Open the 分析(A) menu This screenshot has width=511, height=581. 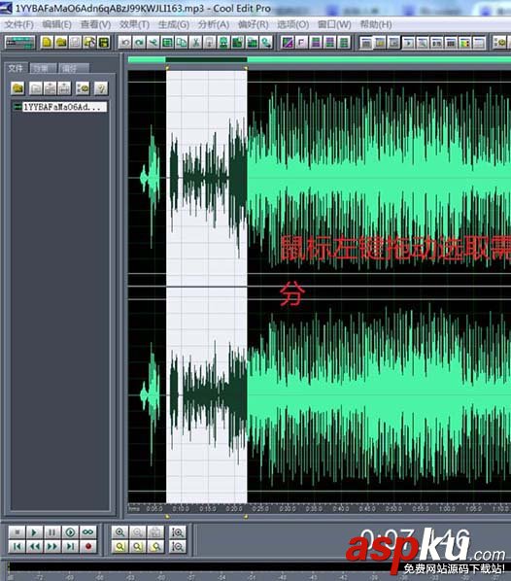coord(213,25)
